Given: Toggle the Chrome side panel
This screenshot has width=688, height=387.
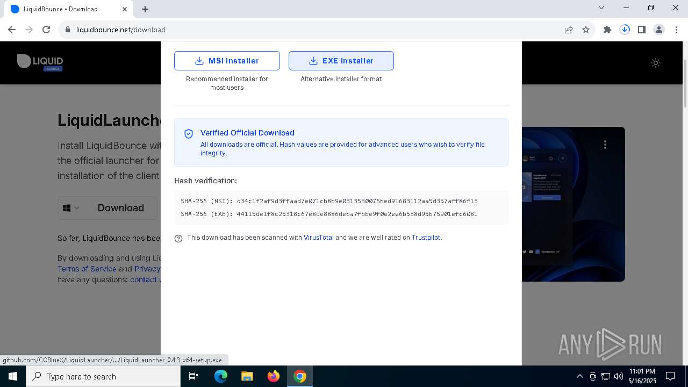Looking at the screenshot, I should coord(642,30).
